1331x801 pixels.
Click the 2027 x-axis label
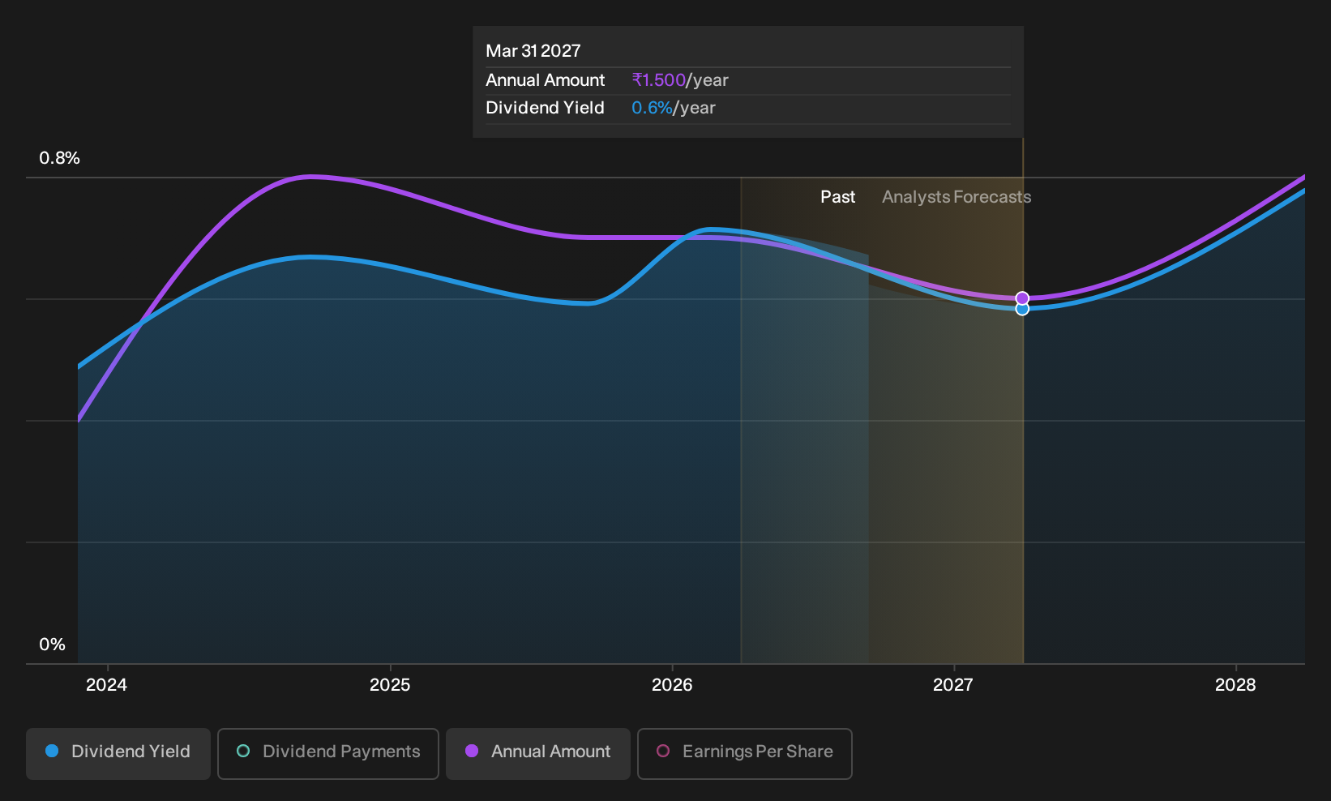(953, 685)
